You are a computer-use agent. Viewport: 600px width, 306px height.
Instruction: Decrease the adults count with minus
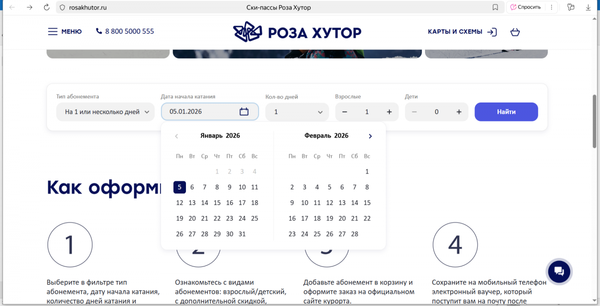pos(344,112)
